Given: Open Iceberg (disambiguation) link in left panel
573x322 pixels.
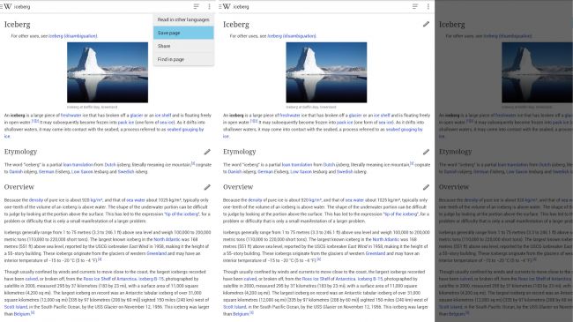Looking at the screenshot, I should pyautogui.click(x=72, y=36).
